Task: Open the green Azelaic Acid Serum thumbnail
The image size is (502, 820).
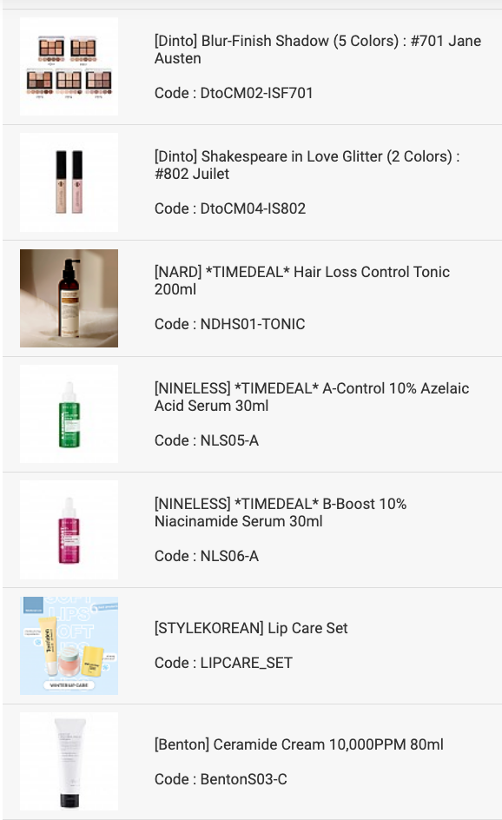Action: coord(69,413)
